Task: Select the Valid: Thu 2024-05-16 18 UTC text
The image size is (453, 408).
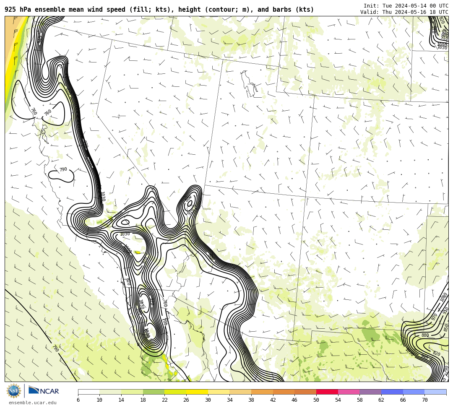Action: click(404, 12)
